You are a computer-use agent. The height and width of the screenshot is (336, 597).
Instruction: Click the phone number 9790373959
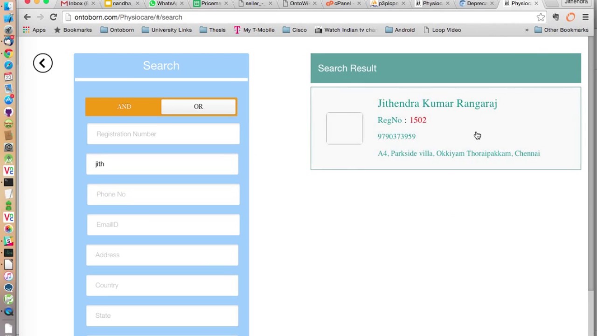point(396,137)
